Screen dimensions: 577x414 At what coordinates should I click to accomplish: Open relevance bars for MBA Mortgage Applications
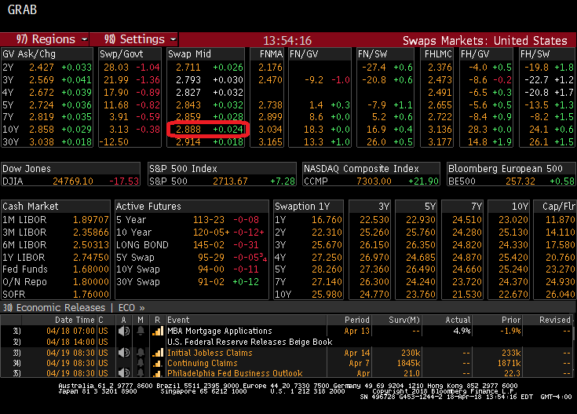point(158,332)
